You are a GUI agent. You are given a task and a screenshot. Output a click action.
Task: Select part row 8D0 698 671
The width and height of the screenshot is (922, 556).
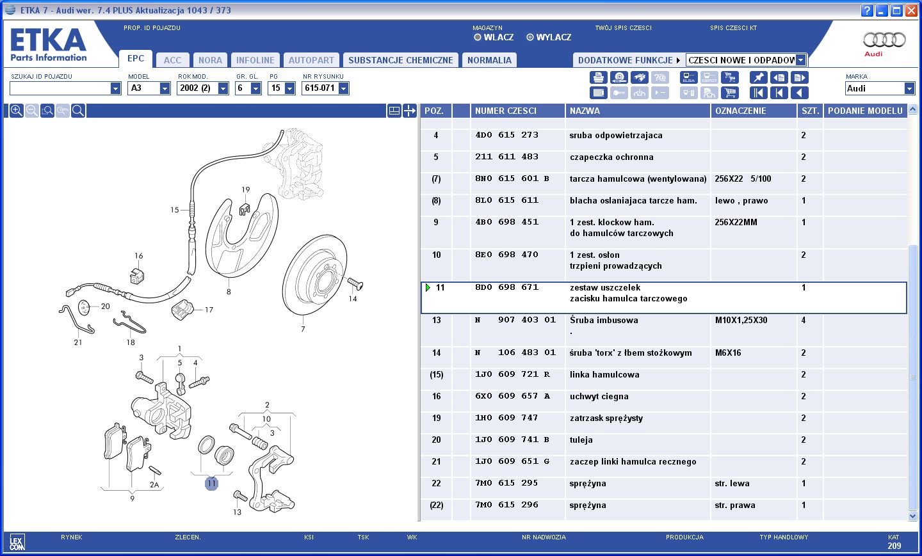(x=664, y=298)
